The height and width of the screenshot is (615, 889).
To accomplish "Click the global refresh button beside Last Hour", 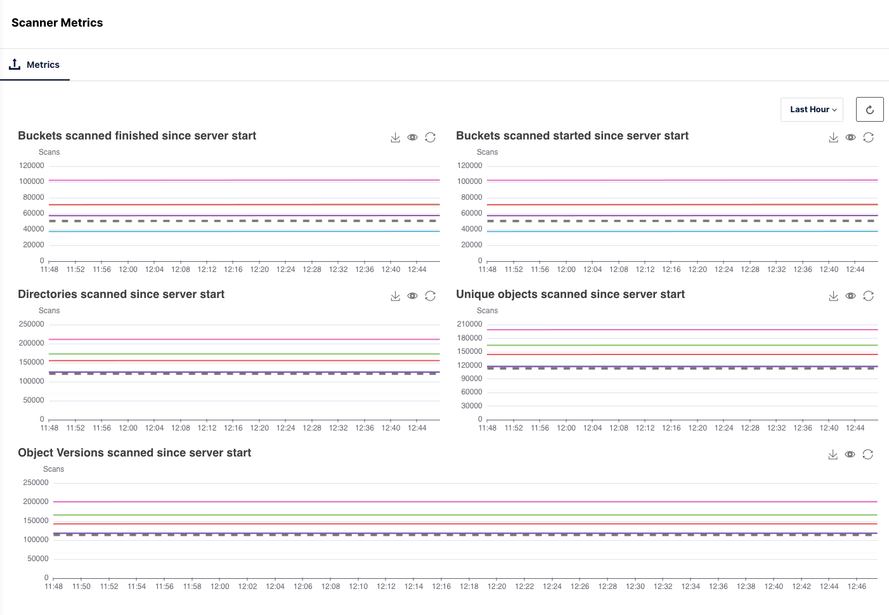I will point(869,110).
